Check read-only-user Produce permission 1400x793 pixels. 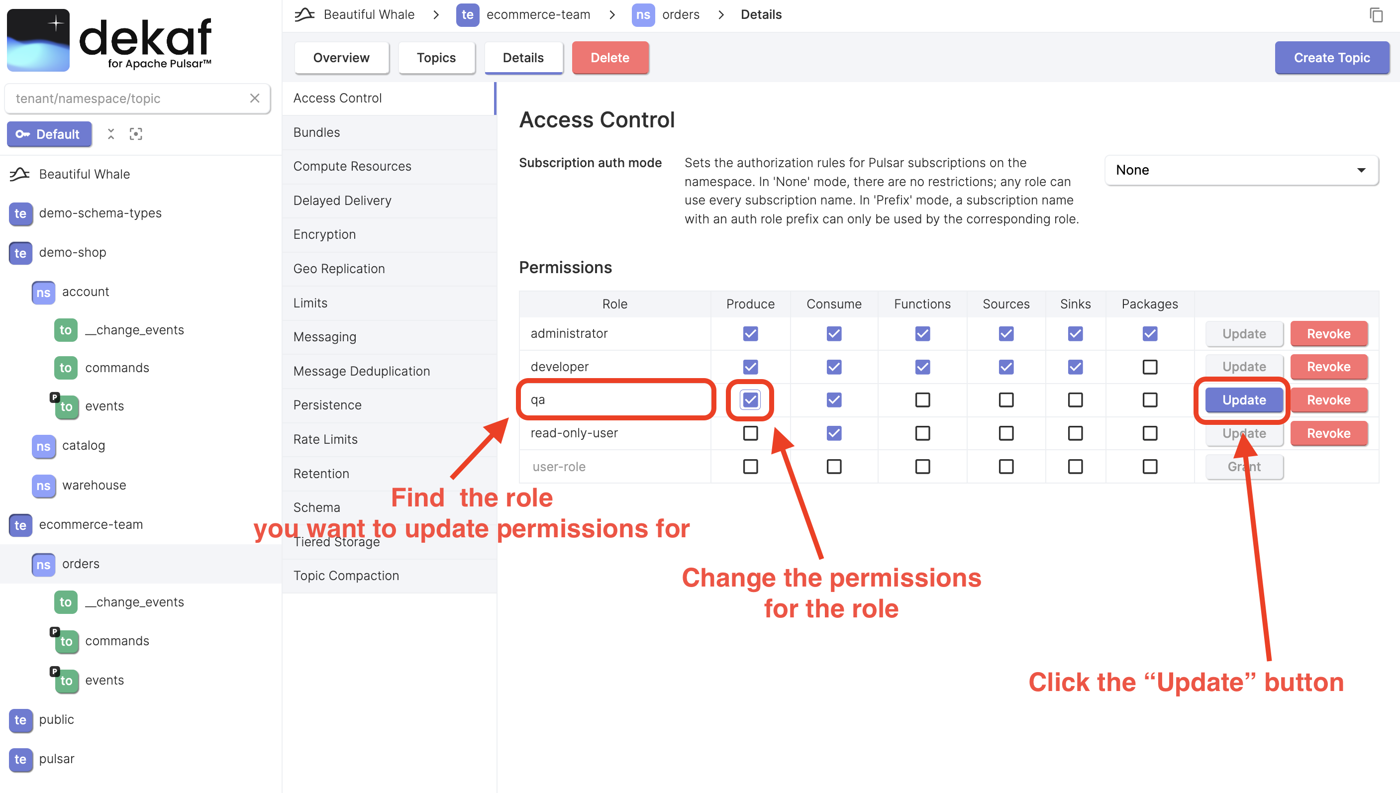point(750,433)
